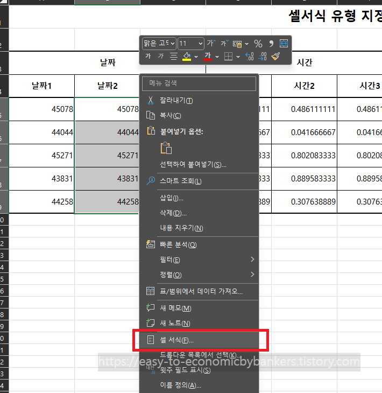This screenshot has width=382, height=393.
Task: Expand the Sort (정렬) submenu
Action: 199,275
